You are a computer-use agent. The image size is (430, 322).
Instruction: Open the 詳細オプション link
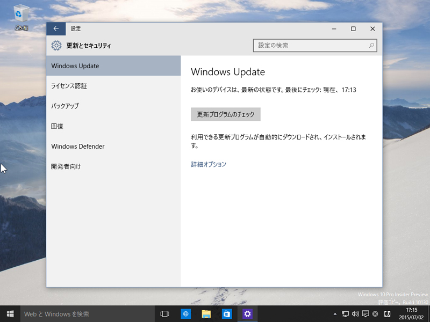(x=209, y=164)
